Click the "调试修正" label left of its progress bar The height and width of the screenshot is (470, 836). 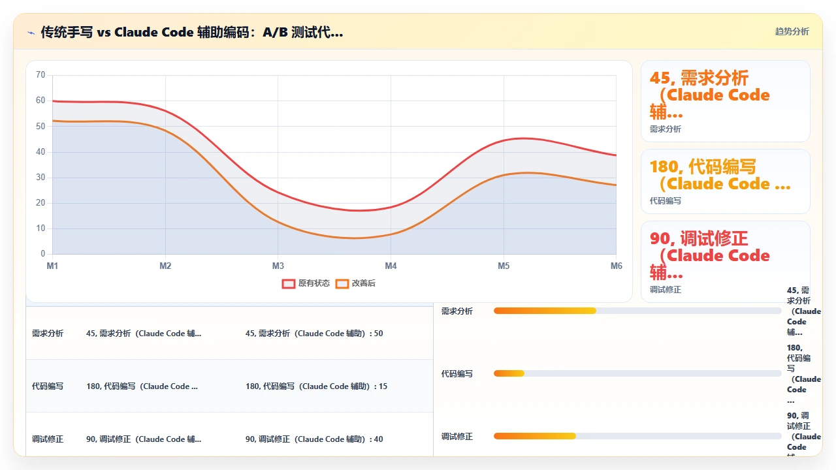[x=457, y=437]
